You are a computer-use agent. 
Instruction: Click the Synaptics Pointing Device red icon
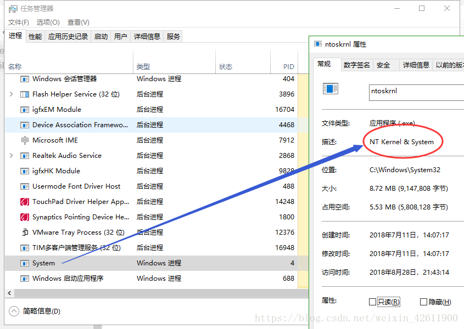point(25,217)
